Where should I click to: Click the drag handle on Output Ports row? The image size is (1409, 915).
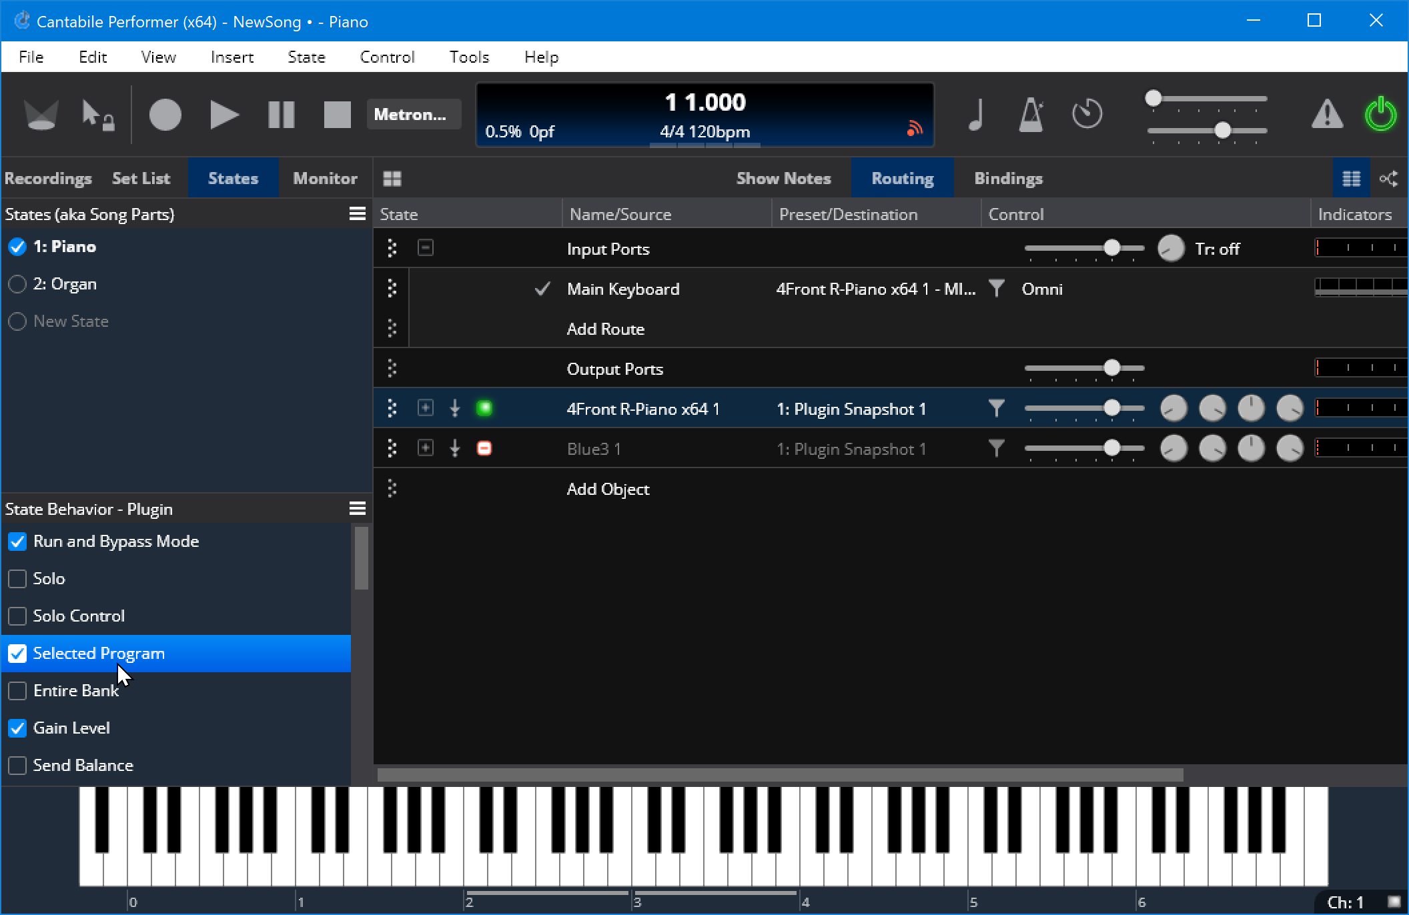(x=392, y=368)
